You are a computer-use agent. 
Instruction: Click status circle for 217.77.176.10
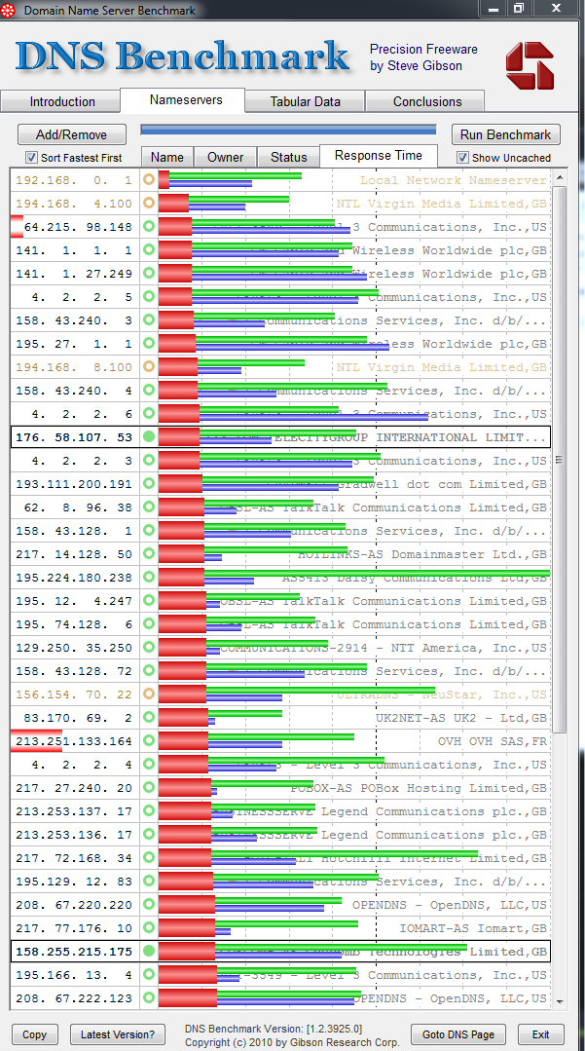pos(149,928)
